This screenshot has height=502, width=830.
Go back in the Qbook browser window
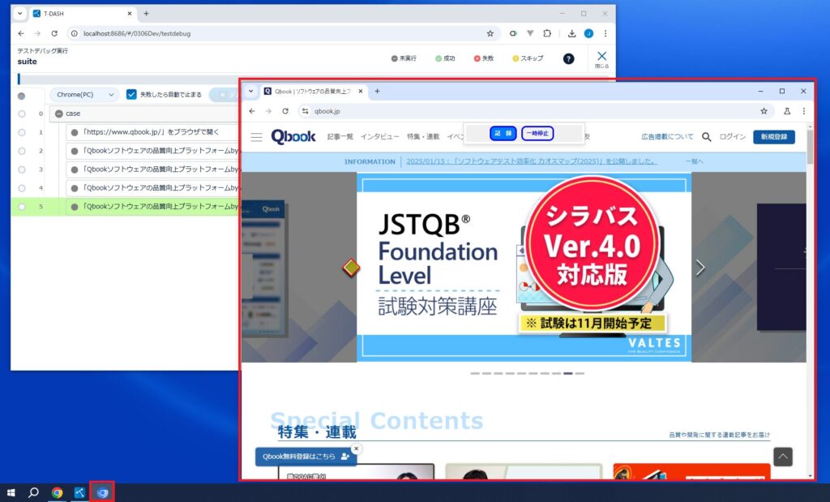click(252, 111)
